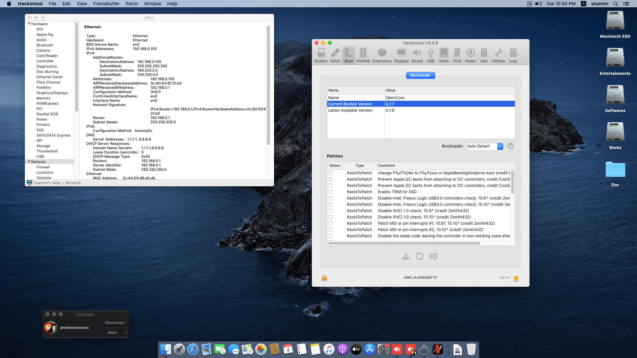Screen dimensions: 637x358
Task: Check the Enable TRIM for SSD checkbox
Action: click(x=330, y=192)
